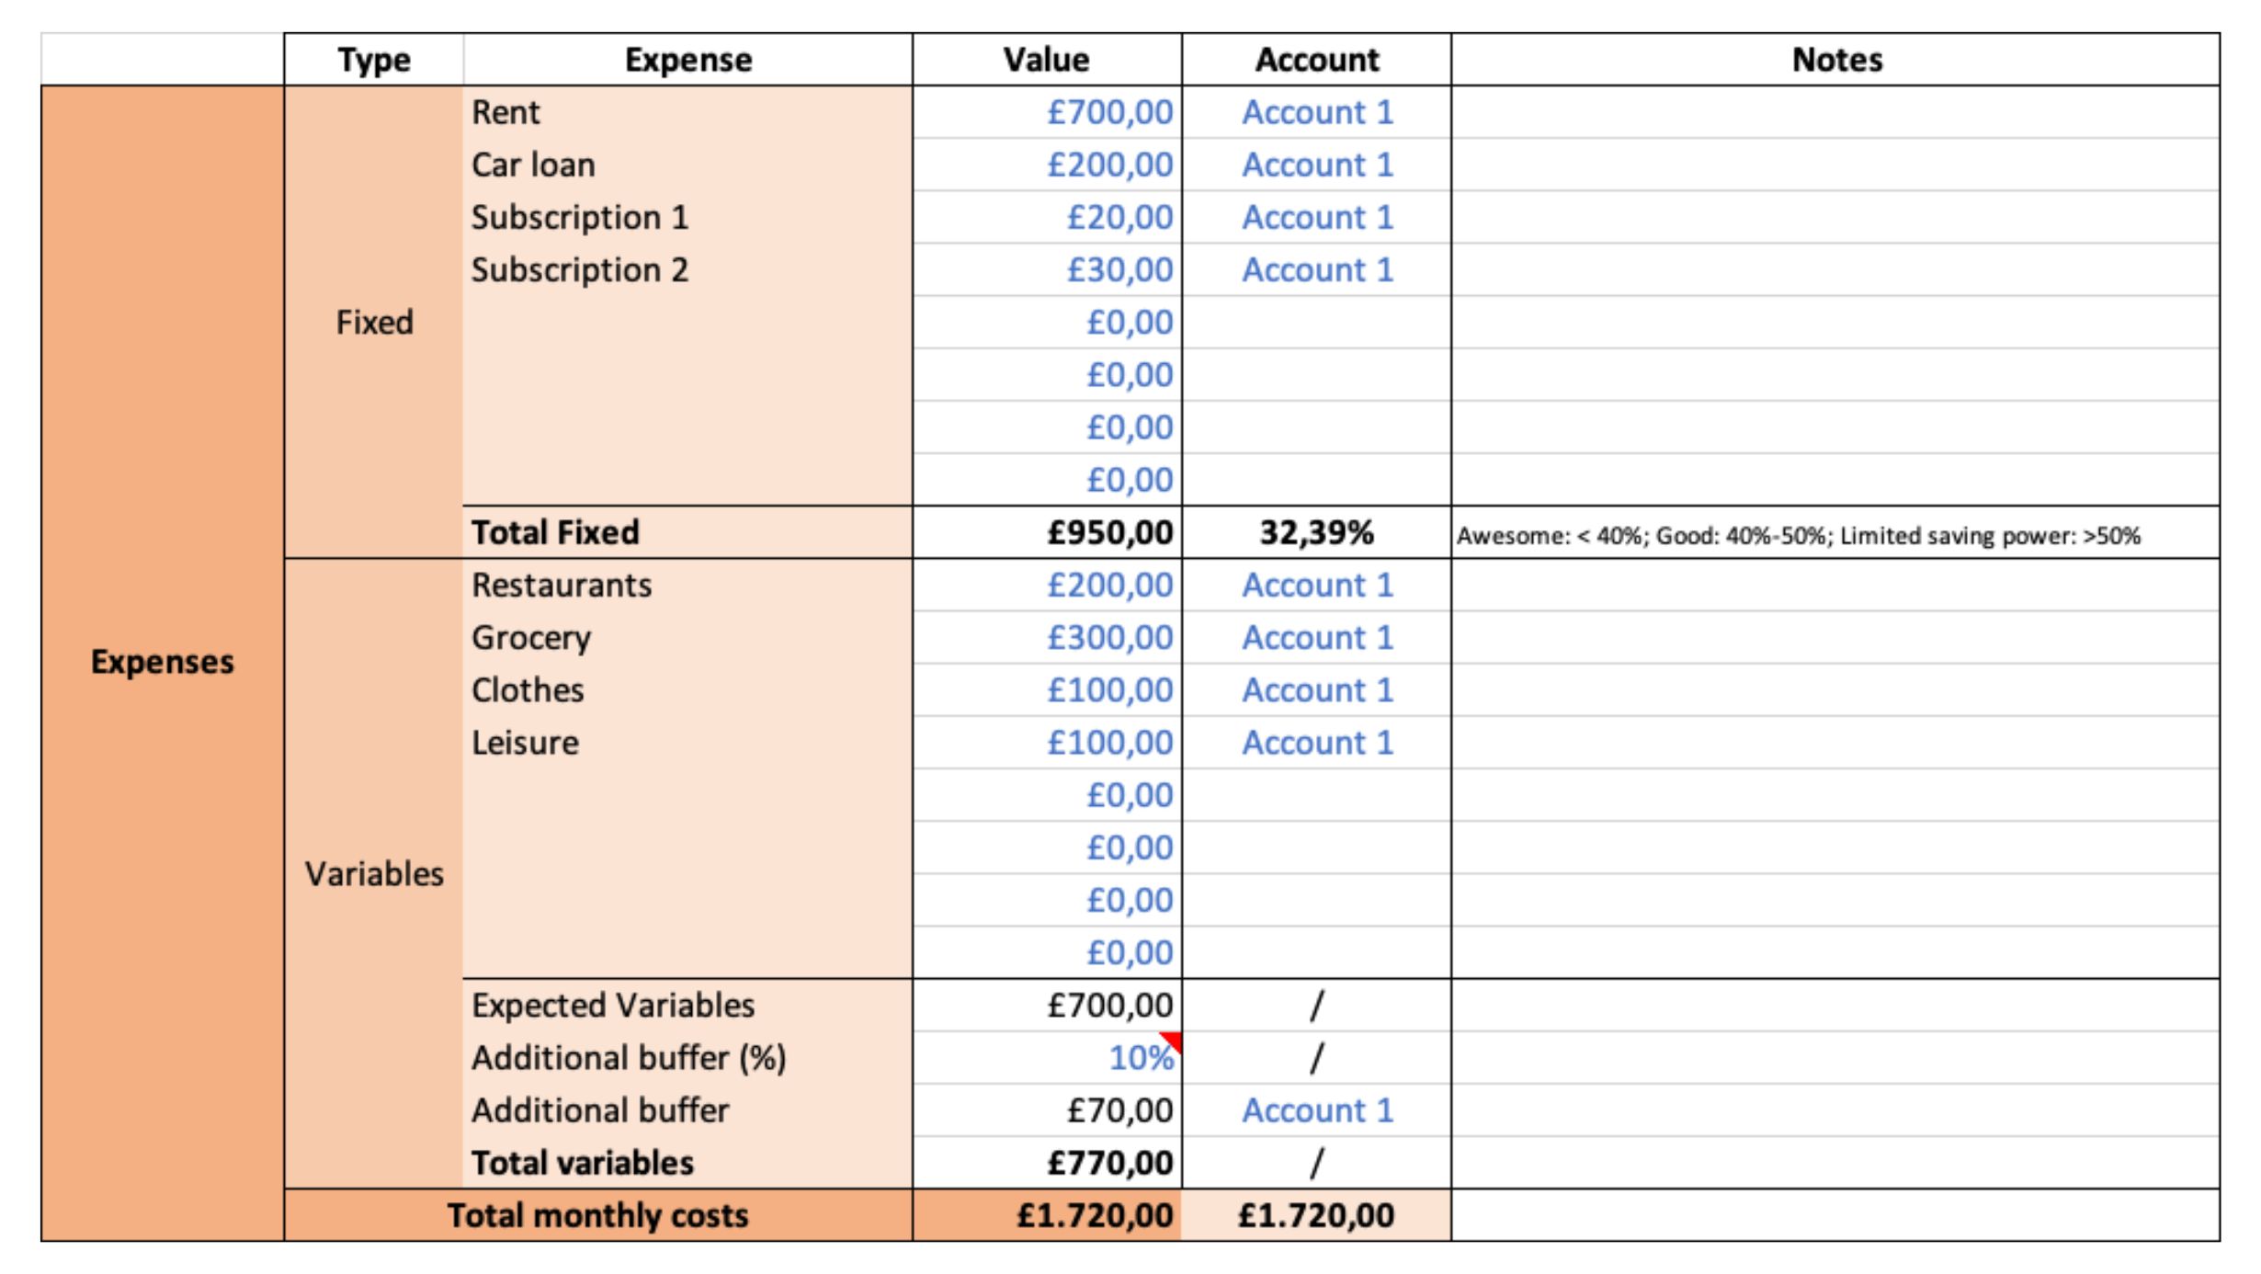Click the red comment indicator triangle
This screenshot has width=2261, height=1274.
point(1173,1041)
